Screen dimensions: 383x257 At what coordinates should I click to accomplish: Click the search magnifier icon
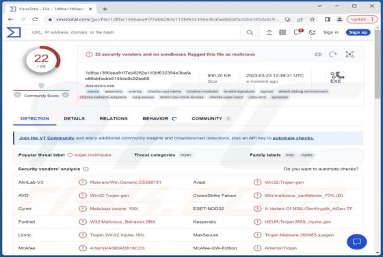250,32
